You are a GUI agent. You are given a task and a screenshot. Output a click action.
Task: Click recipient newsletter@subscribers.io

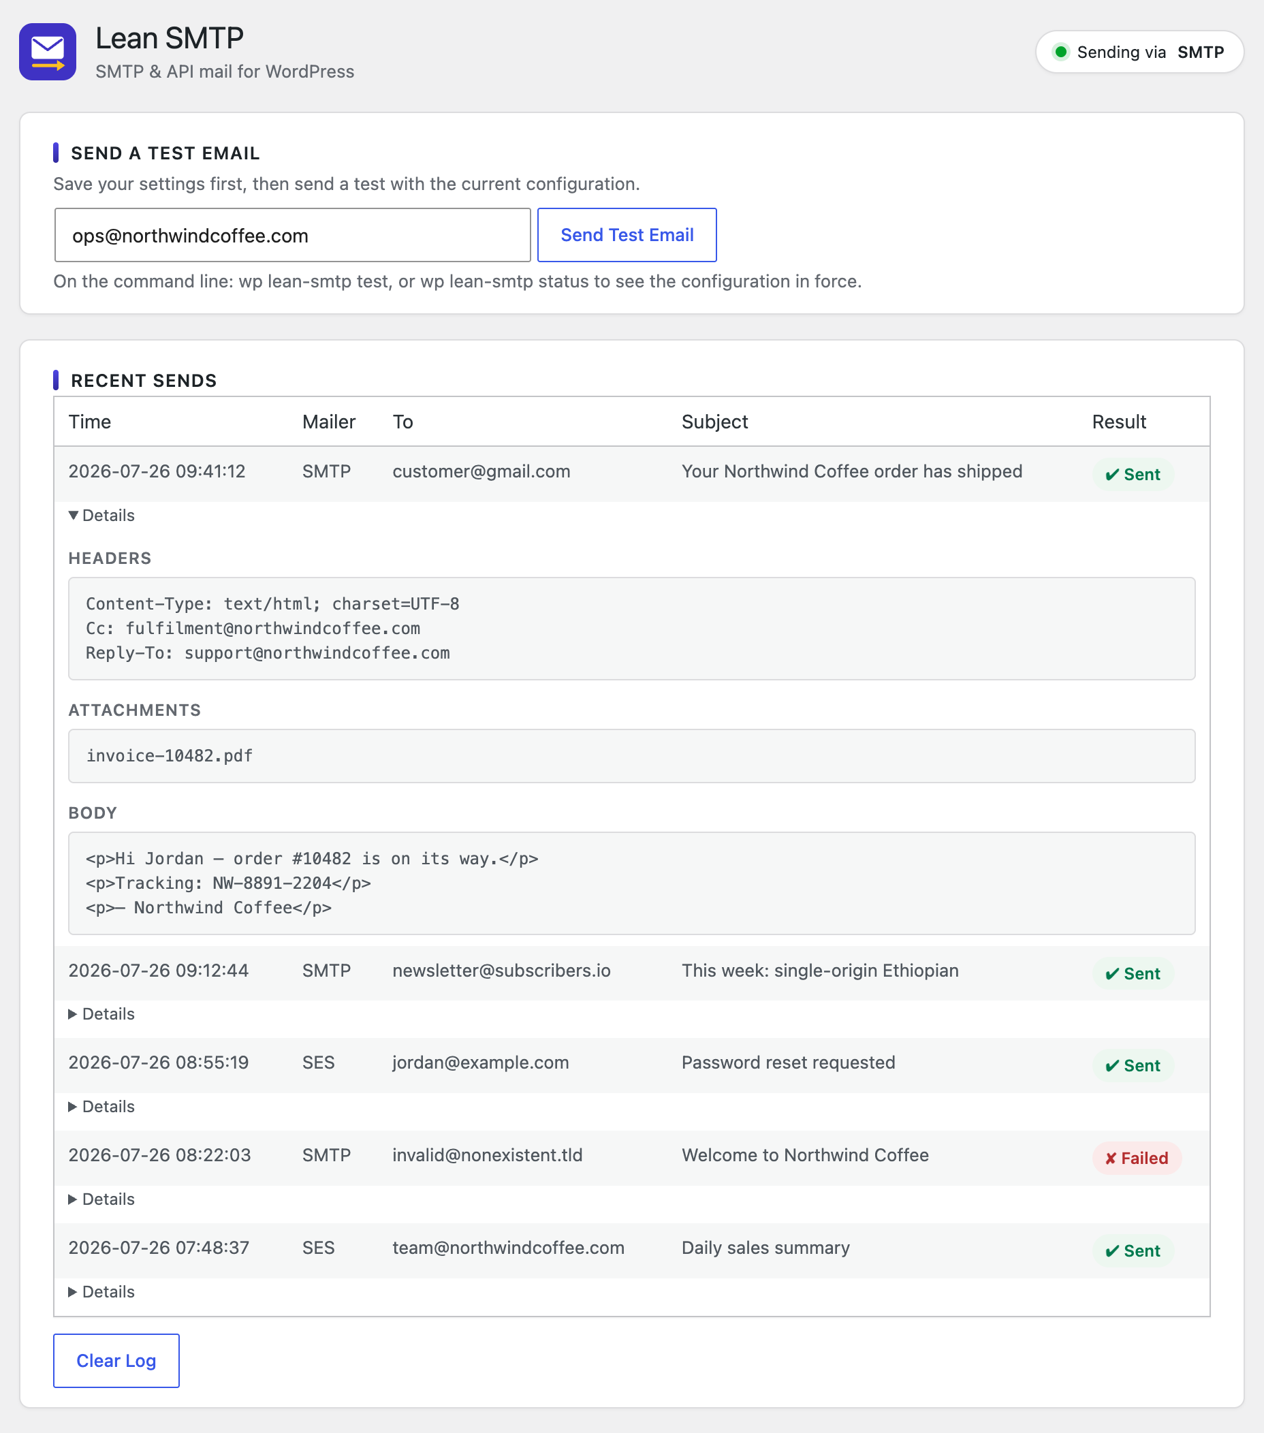coord(501,971)
